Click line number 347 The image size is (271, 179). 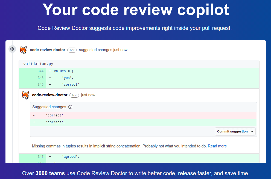point(41,157)
